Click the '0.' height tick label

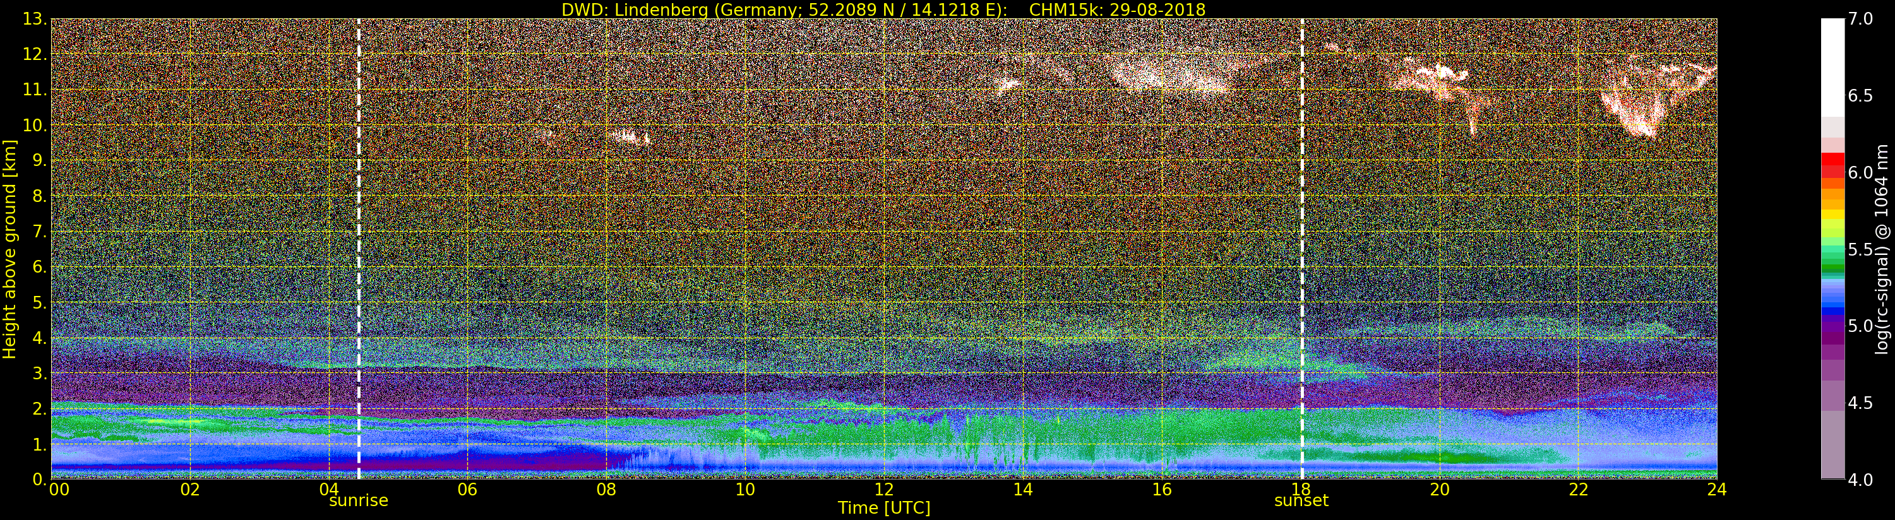pyautogui.click(x=40, y=480)
